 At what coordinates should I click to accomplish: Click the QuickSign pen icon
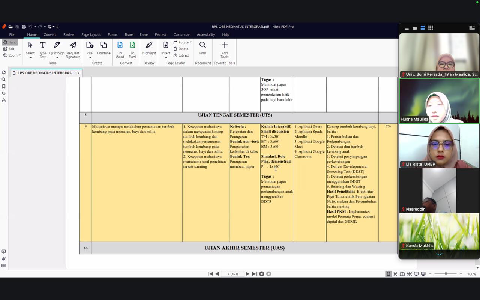(x=57, y=45)
